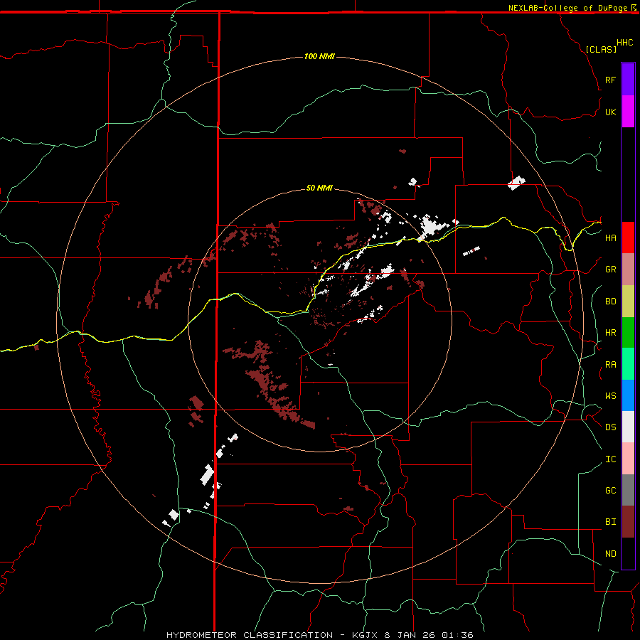640x640 pixels.
Task: Click the '8 JAN 26' date text
Action: click(410, 635)
